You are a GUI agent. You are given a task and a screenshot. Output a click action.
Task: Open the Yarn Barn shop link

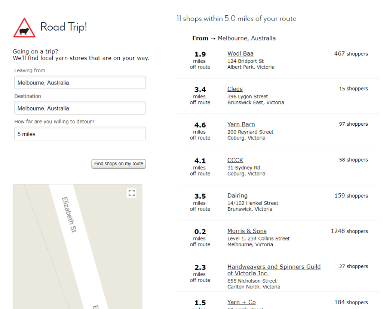(x=241, y=125)
